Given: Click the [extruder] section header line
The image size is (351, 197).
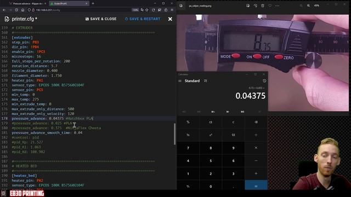Looking at the screenshot, I should tap(22, 37).
